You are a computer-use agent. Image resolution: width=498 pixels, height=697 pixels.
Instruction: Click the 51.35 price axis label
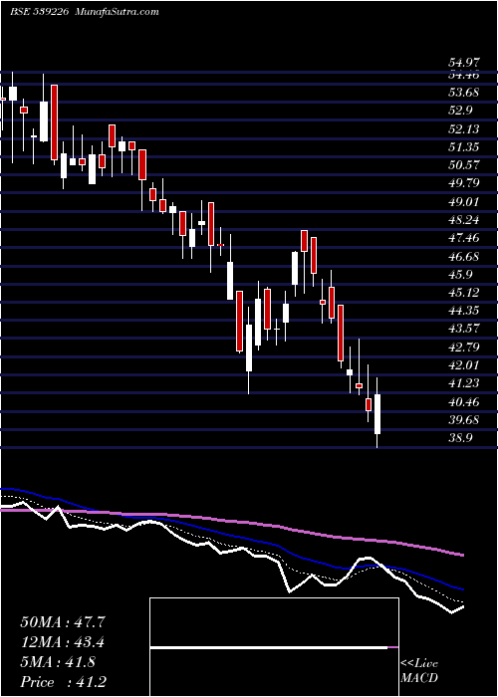(464, 147)
